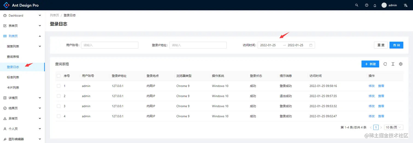
Task: Click the admin avatar
Action: [384, 5]
